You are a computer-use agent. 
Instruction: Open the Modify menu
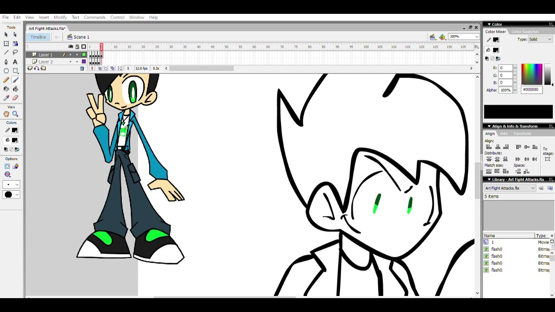pos(60,17)
